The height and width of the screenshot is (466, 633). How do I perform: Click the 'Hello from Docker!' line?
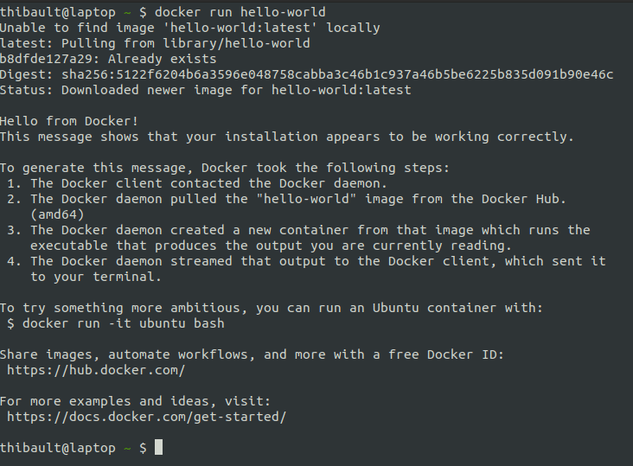pyautogui.click(x=69, y=121)
